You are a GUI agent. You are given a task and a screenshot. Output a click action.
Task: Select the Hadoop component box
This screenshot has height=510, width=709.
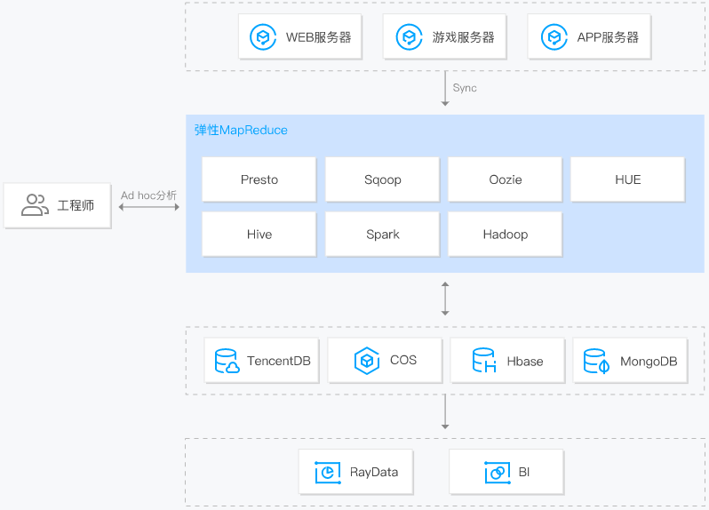(505, 235)
